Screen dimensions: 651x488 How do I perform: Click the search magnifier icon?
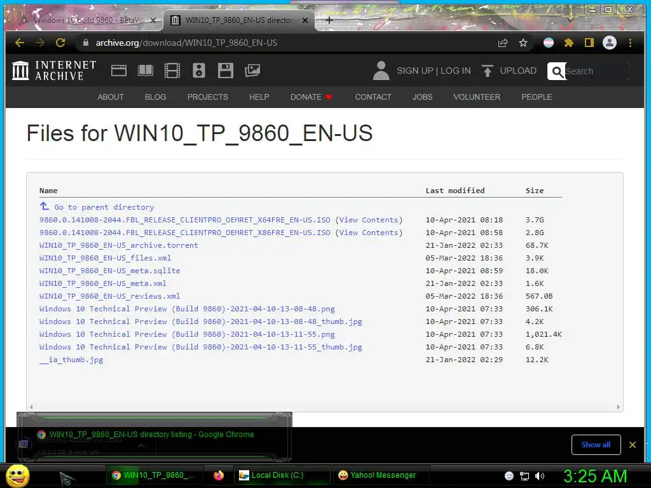[x=557, y=71]
